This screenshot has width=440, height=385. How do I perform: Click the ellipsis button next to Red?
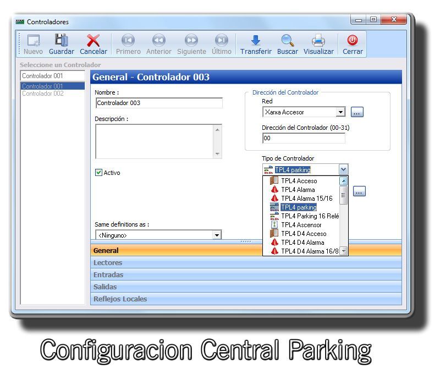tap(357, 112)
